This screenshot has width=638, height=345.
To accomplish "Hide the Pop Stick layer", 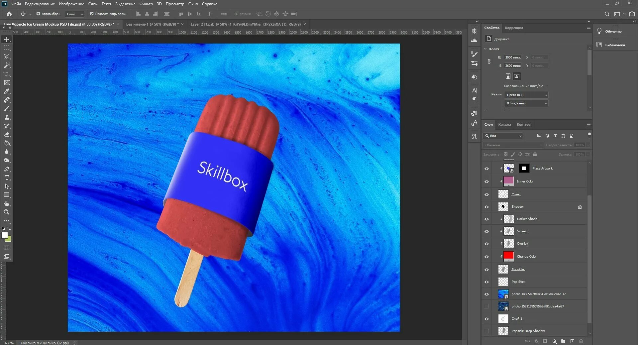I will coord(486,282).
